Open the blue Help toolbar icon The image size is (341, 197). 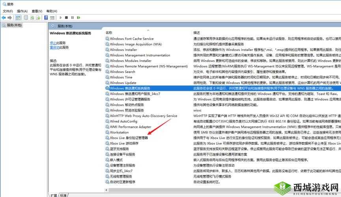(x=46, y=18)
